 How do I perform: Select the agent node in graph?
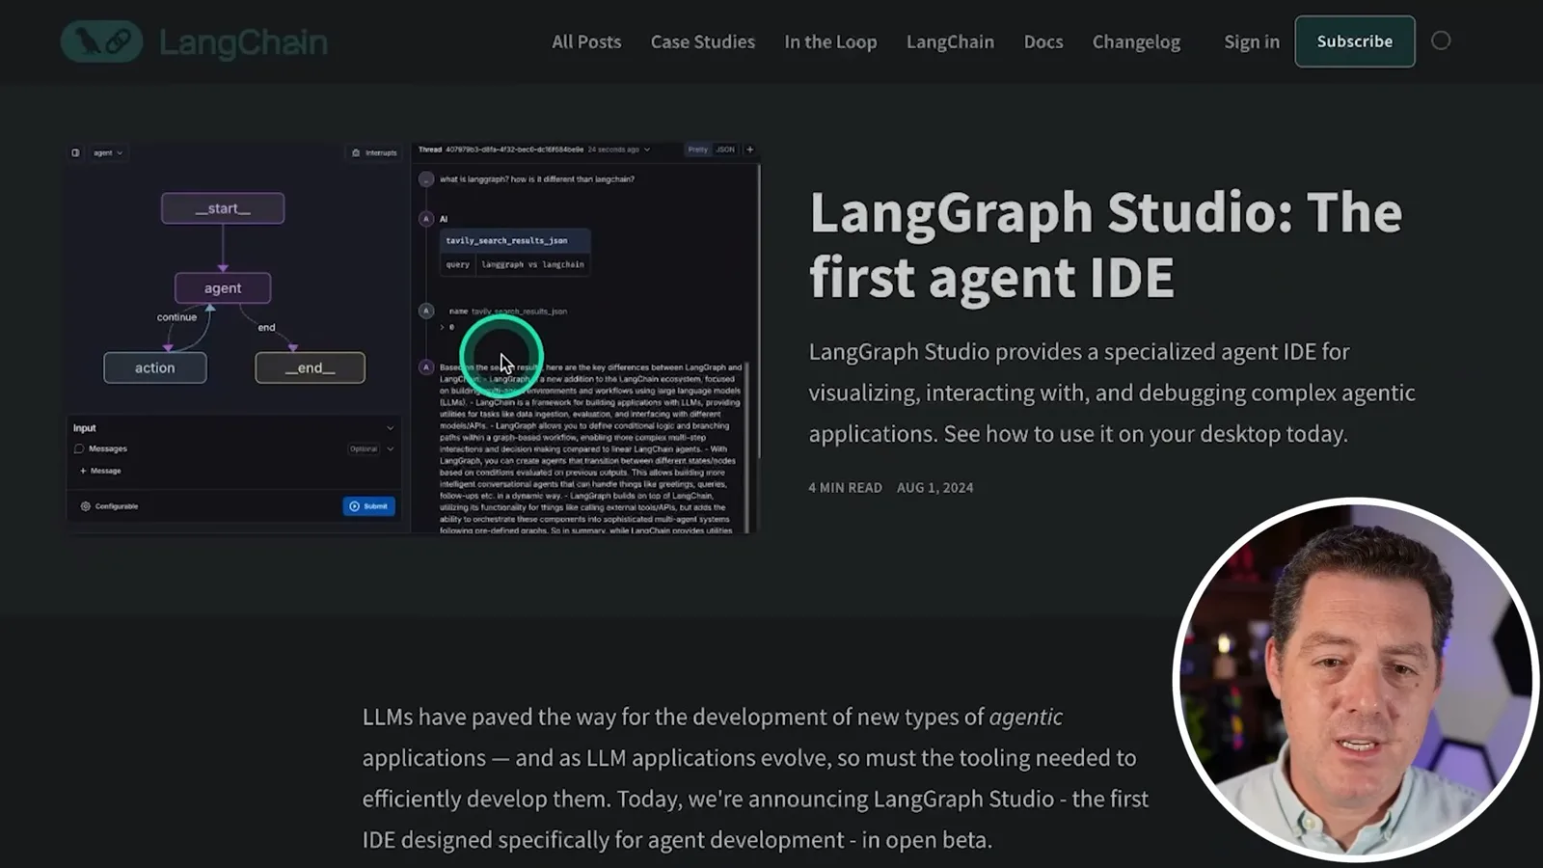pos(223,287)
